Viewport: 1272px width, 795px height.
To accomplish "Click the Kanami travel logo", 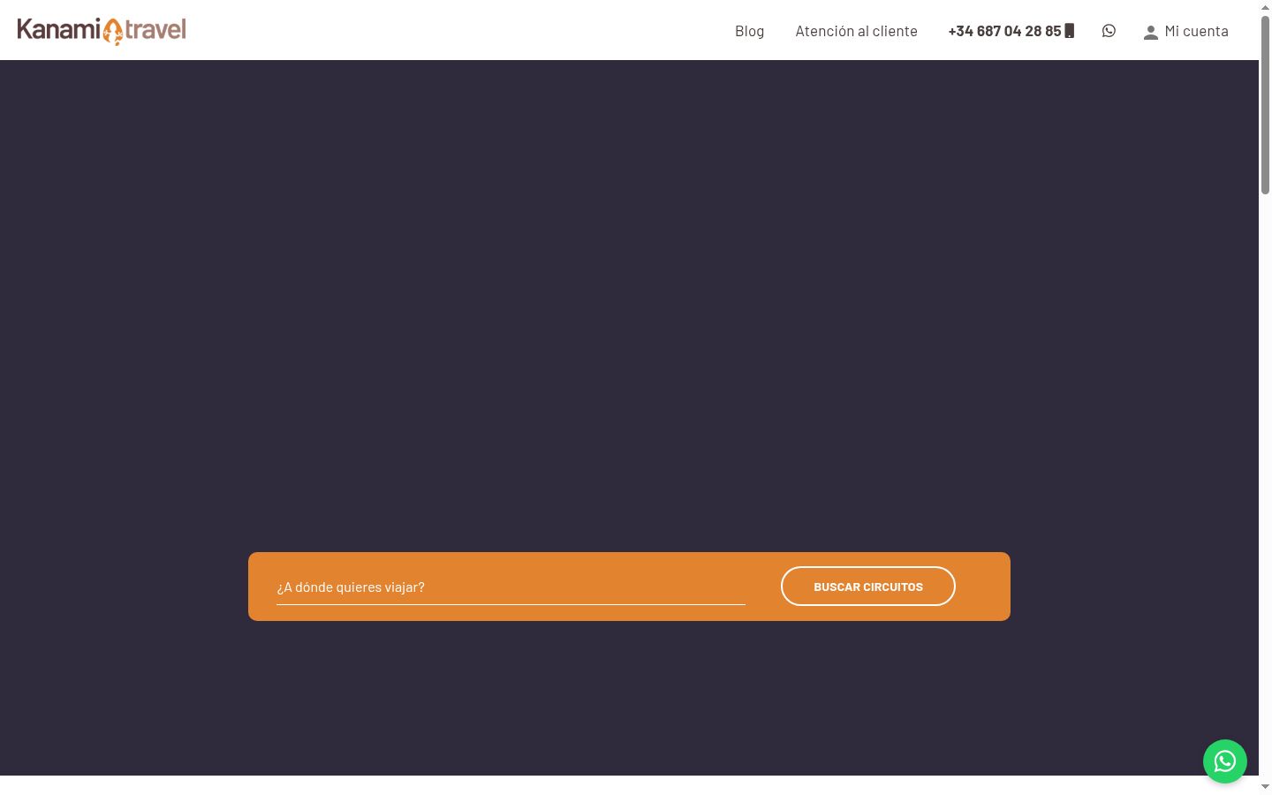I will pos(102,31).
